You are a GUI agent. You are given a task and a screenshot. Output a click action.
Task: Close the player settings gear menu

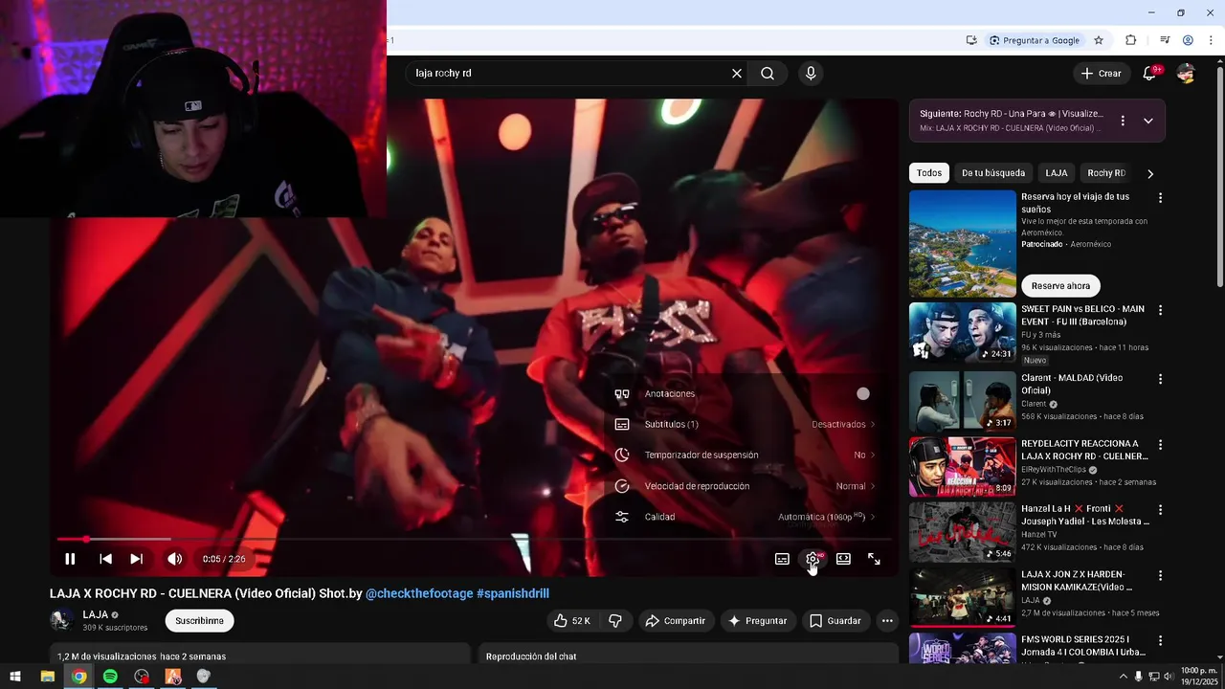[813, 559]
